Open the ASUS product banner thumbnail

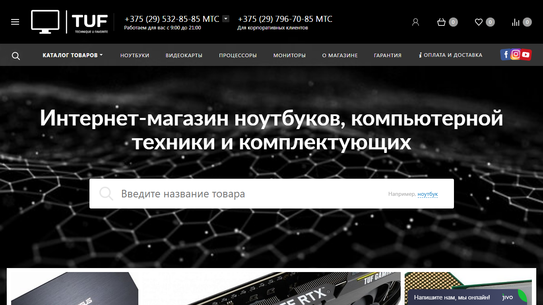(x=75, y=288)
